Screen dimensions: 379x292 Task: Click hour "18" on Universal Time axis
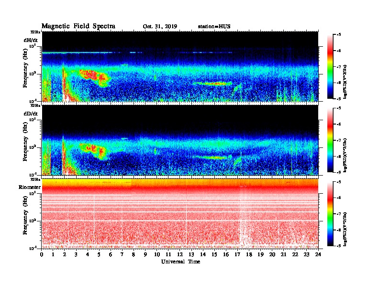point(249,254)
